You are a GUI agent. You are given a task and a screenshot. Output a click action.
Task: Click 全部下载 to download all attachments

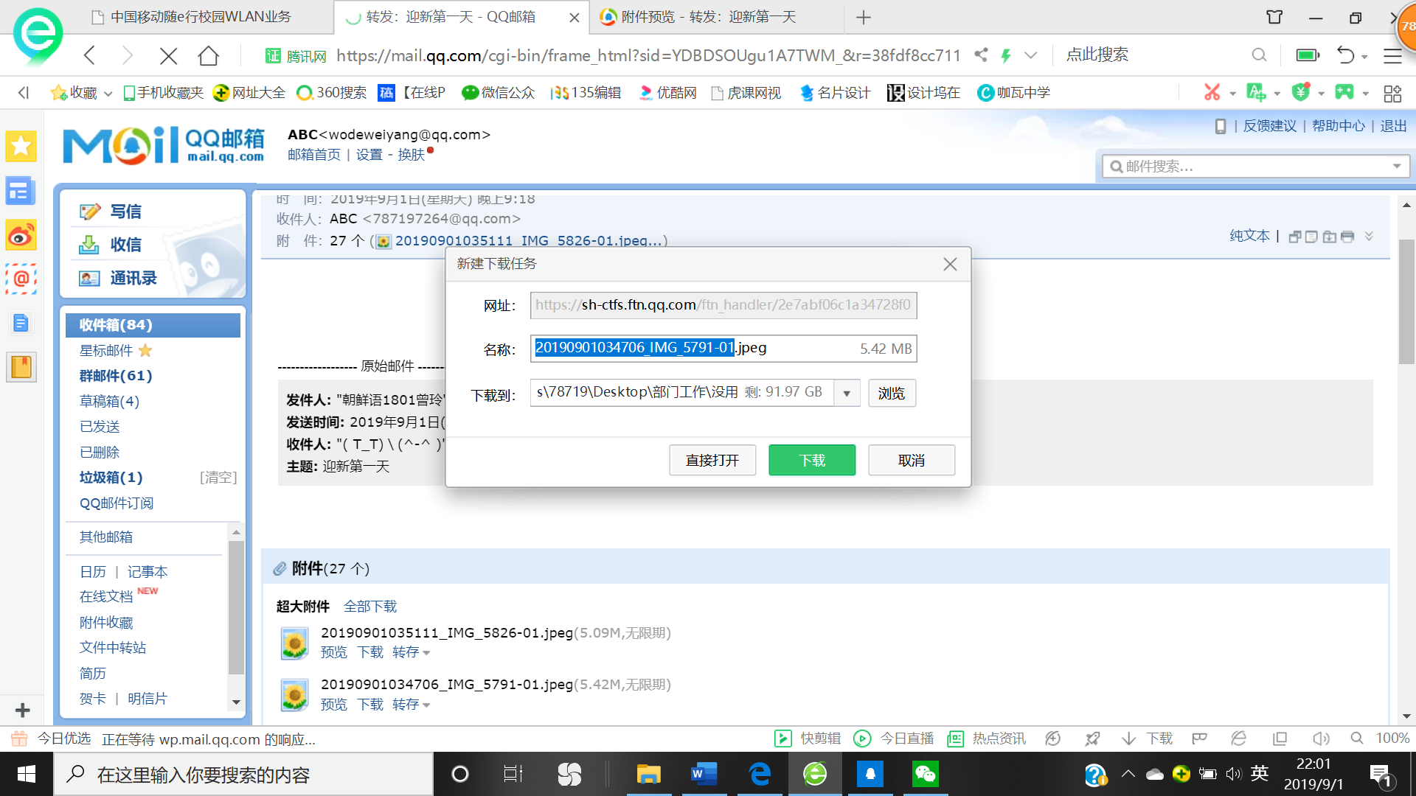[370, 606]
